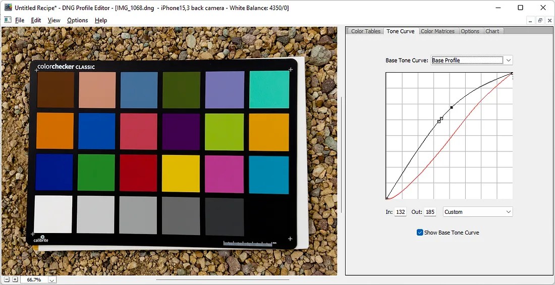Click the top-right chart corner crosshair marker
This screenshot has width=555, height=285.
tap(291, 70)
